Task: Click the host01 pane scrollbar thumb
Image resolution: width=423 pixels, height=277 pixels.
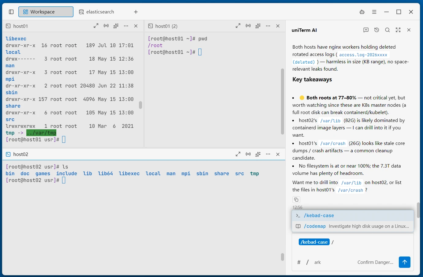Action: pyautogui.click(x=140, y=105)
